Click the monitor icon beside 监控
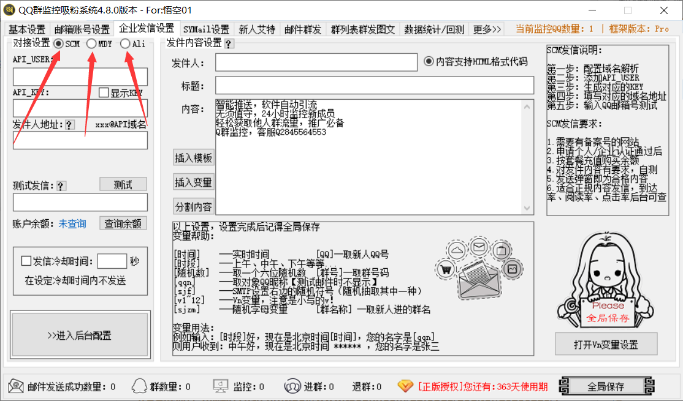Image resolution: width=683 pixels, height=401 pixels. tap(220, 386)
